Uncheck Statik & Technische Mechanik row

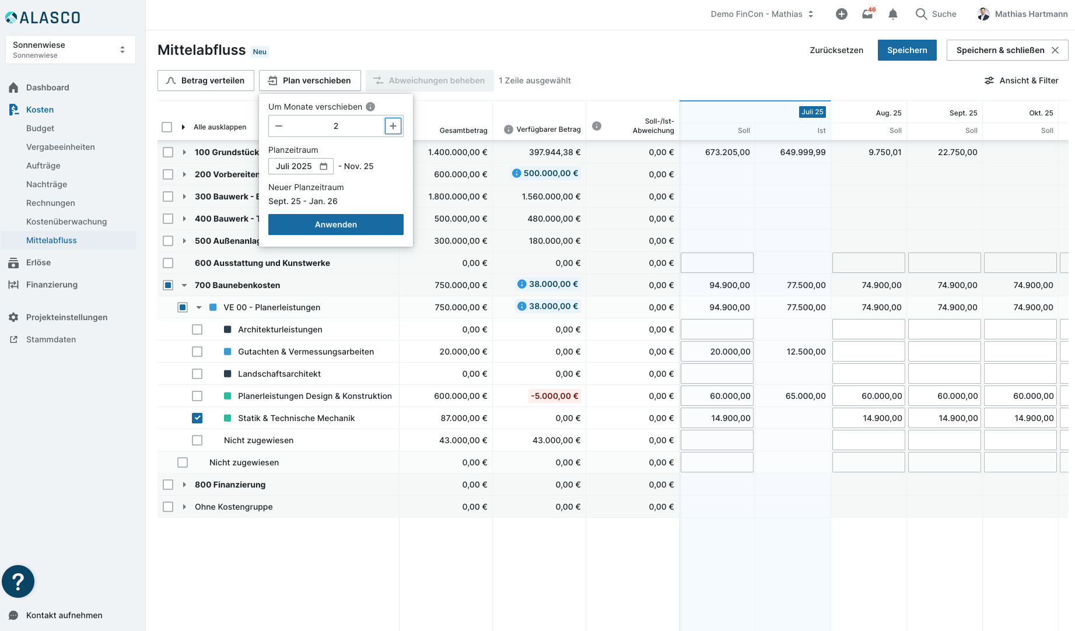point(197,418)
